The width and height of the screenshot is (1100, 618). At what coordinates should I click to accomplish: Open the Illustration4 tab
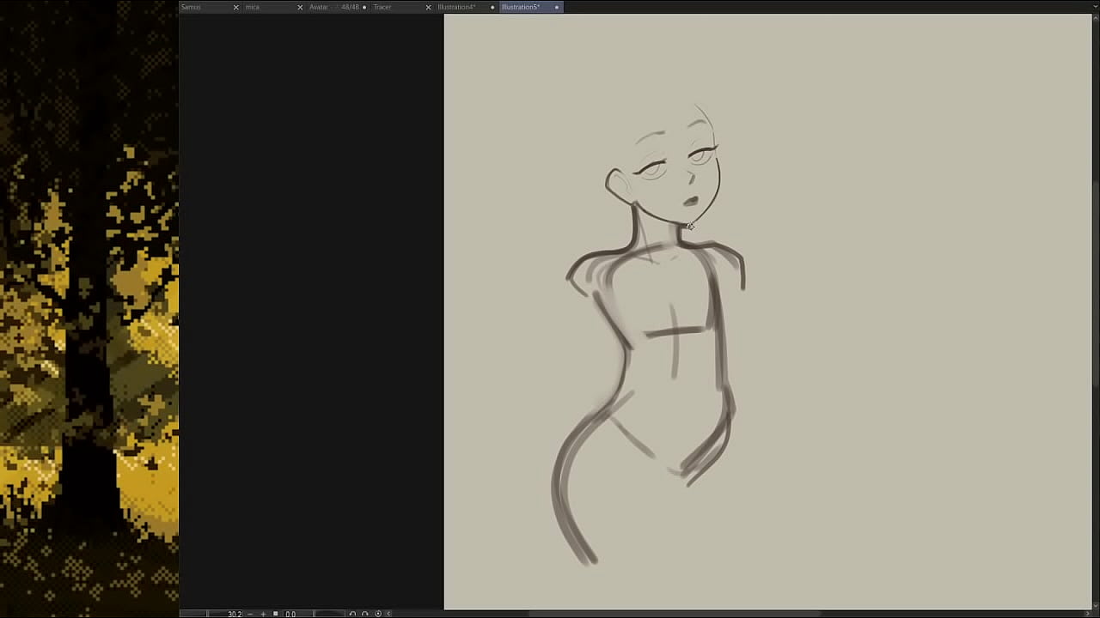coord(457,7)
